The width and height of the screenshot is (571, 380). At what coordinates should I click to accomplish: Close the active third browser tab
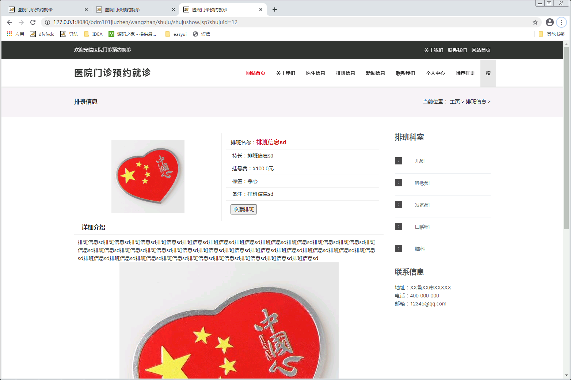261,9
